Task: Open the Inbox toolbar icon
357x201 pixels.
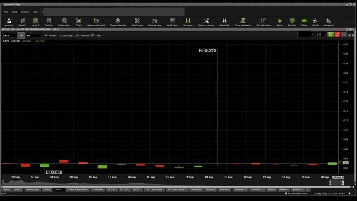Action: [x=304, y=22]
